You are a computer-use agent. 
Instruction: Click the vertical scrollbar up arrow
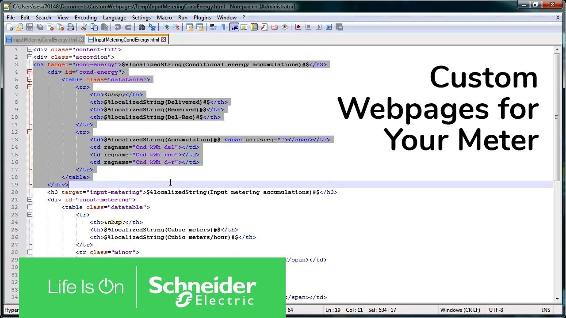click(x=557, y=49)
